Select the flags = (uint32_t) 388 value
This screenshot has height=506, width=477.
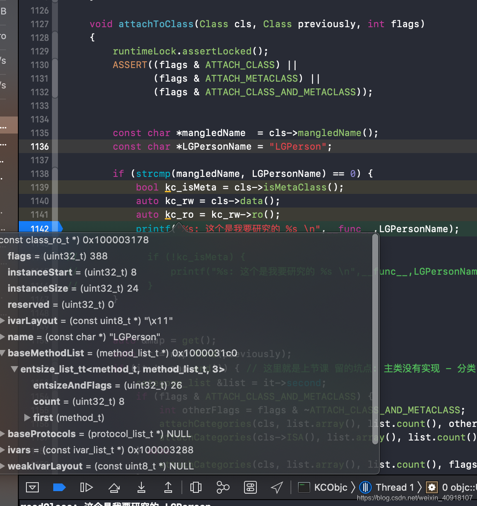click(57, 256)
